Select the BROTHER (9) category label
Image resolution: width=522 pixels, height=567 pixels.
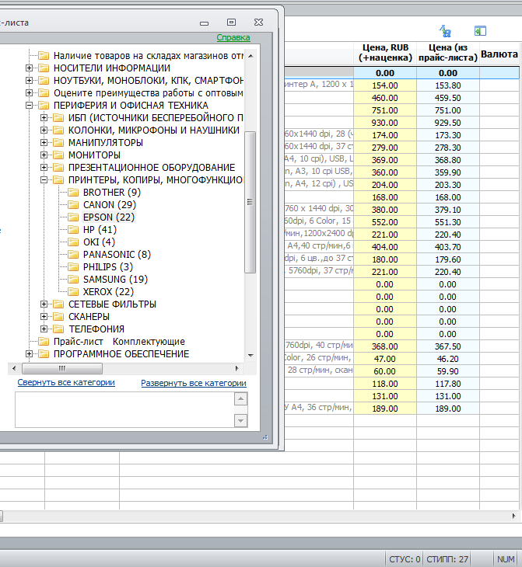pyautogui.click(x=112, y=193)
